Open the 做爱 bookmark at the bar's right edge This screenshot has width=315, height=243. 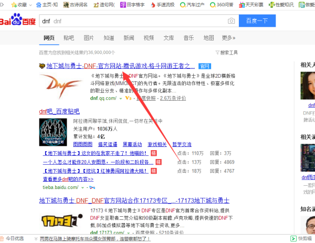[x=307, y=5]
